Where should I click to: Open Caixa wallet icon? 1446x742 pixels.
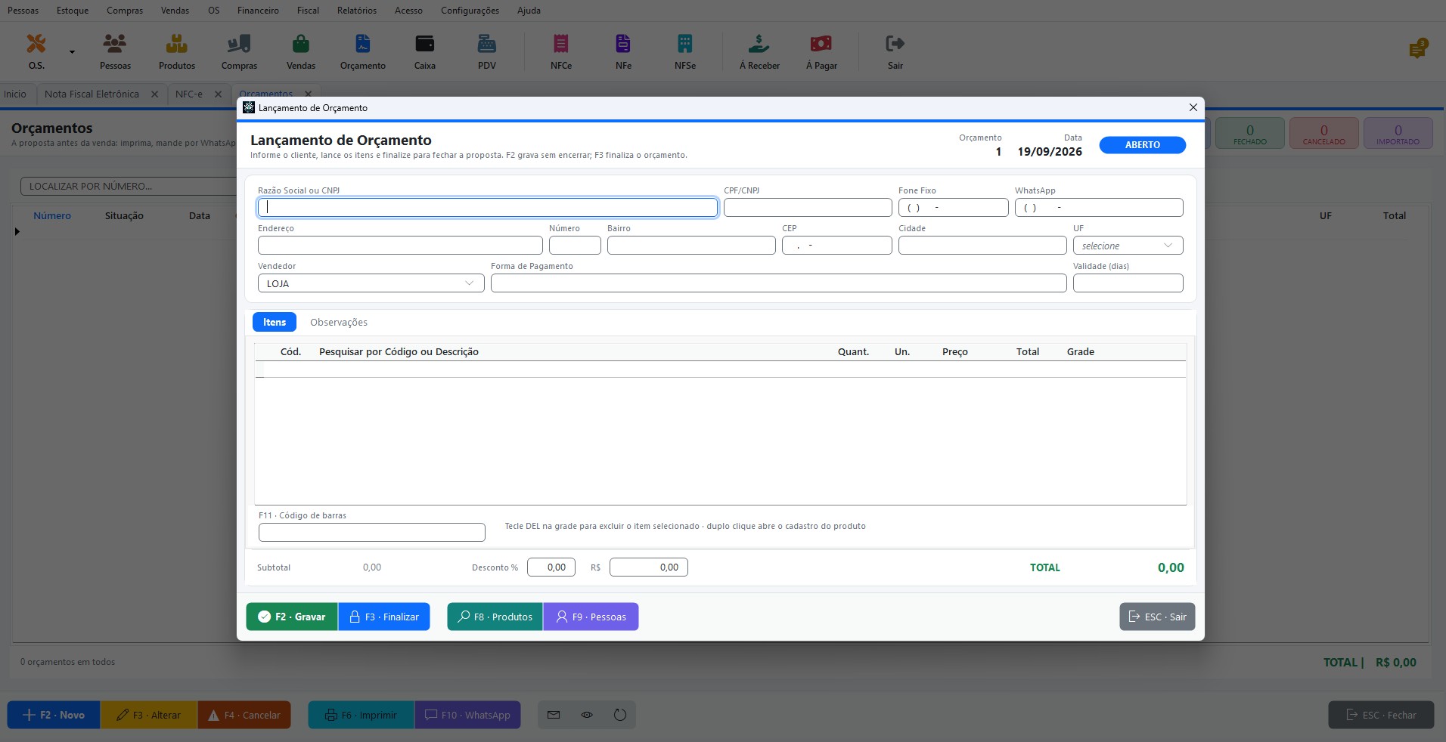pyautogui.click(x=425, y=51)
